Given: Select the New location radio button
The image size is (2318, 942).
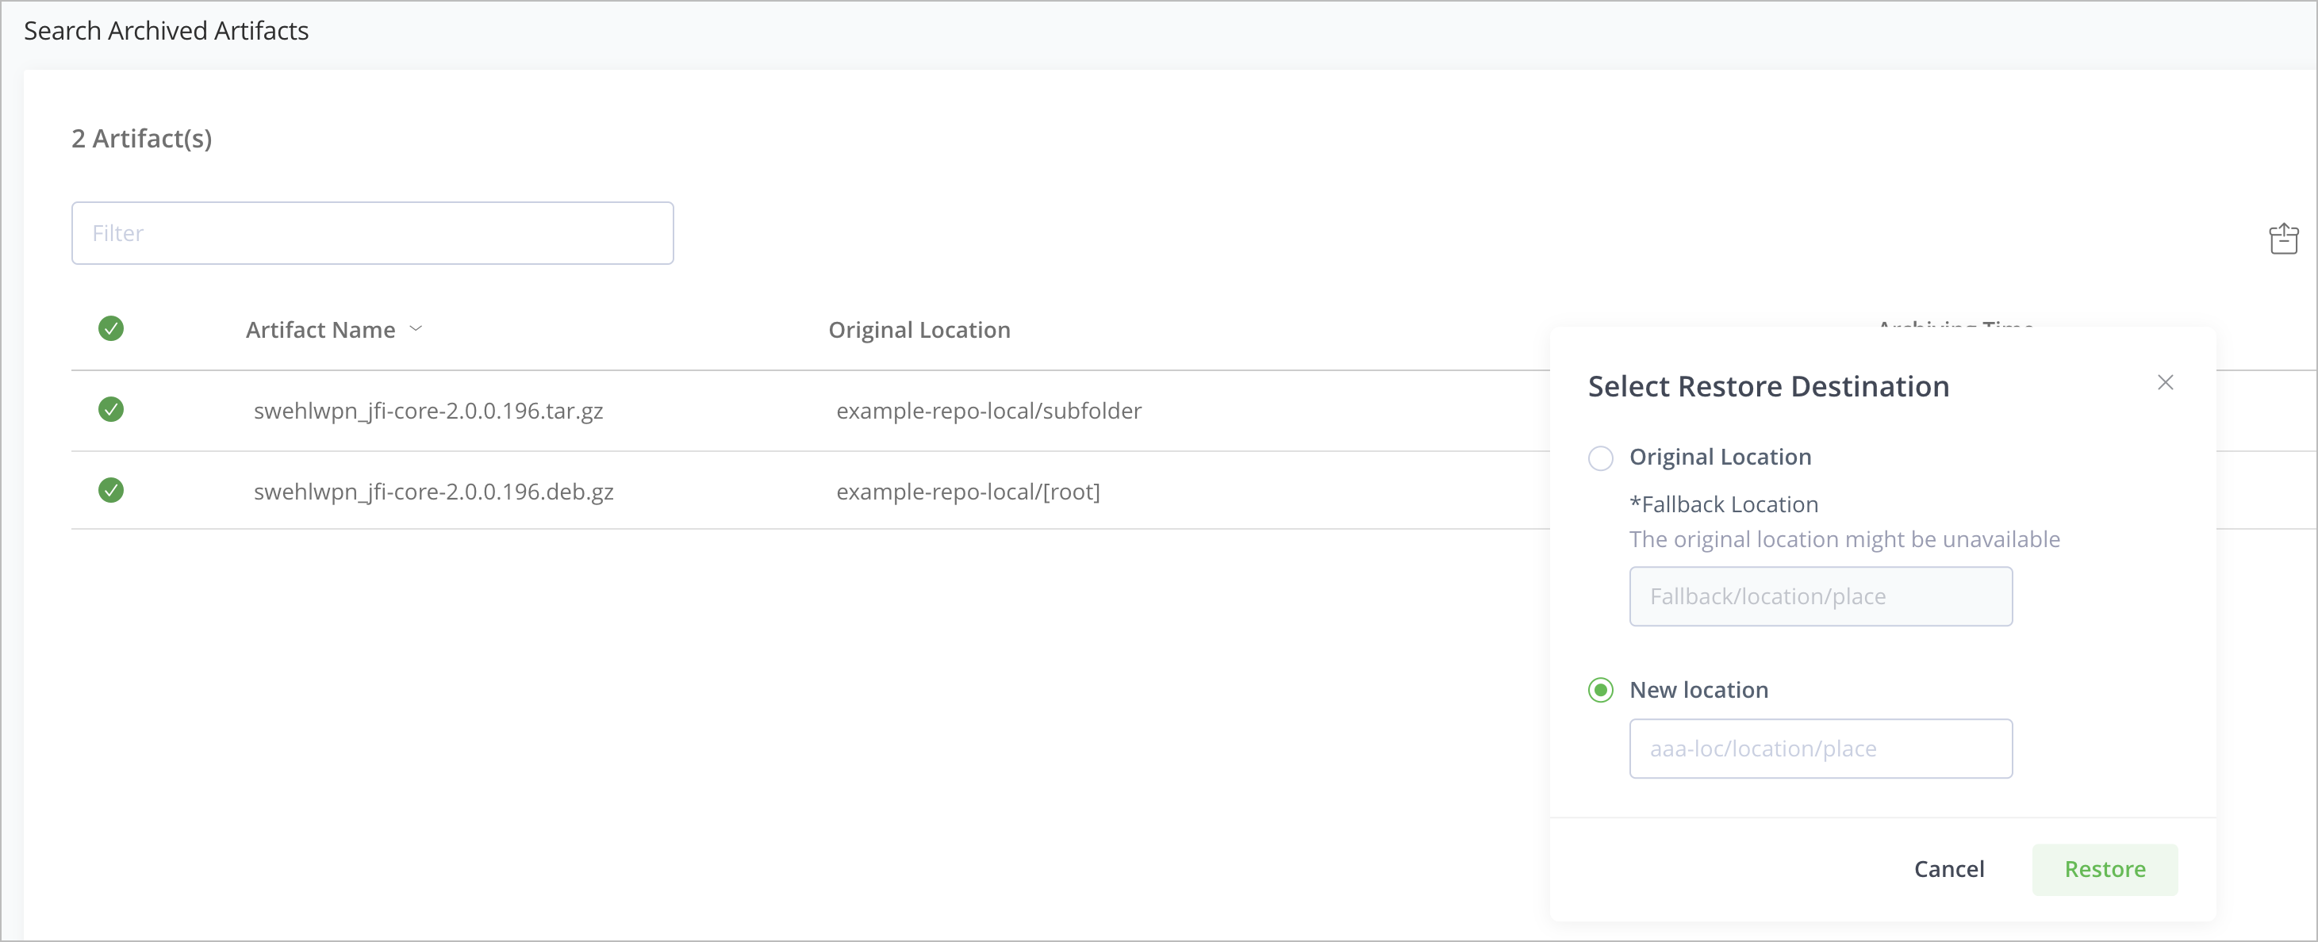Looking at the screenshot, I should [x=1600, y=690].
